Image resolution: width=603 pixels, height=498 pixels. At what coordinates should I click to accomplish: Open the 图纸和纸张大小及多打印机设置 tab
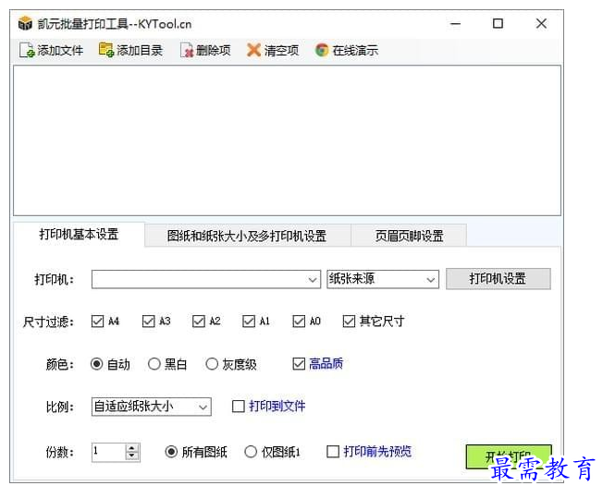pyautogui.click(x=247, y=236)
